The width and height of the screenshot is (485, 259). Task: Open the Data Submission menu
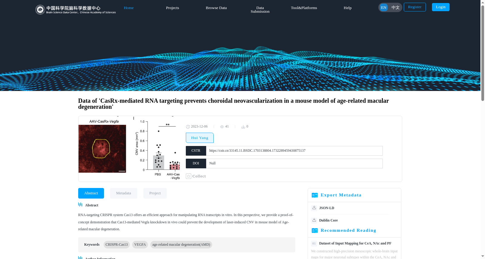coord(260,10)
